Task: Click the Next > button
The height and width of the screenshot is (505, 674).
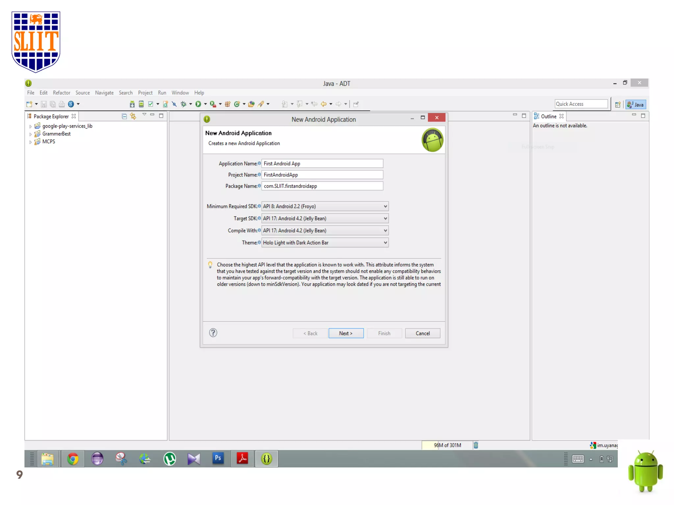Action: coord(346,333)
